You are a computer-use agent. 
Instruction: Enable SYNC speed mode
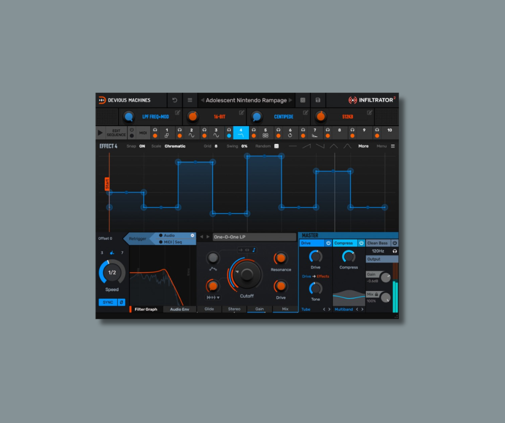[x=108, y=302]
